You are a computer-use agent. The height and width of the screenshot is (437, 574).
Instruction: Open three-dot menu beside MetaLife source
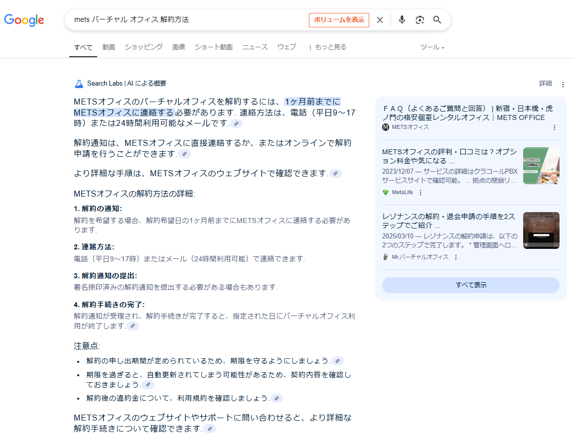pyautogui.click(x=421, y=192)
